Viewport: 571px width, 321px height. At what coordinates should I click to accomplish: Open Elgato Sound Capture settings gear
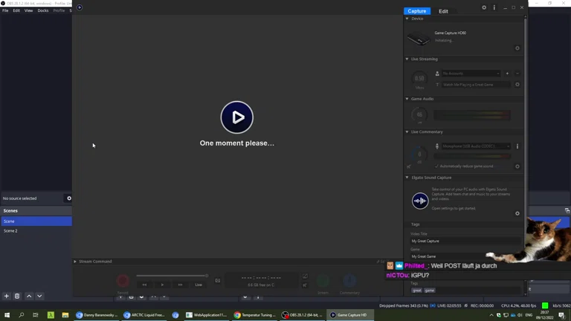point(517,213)
